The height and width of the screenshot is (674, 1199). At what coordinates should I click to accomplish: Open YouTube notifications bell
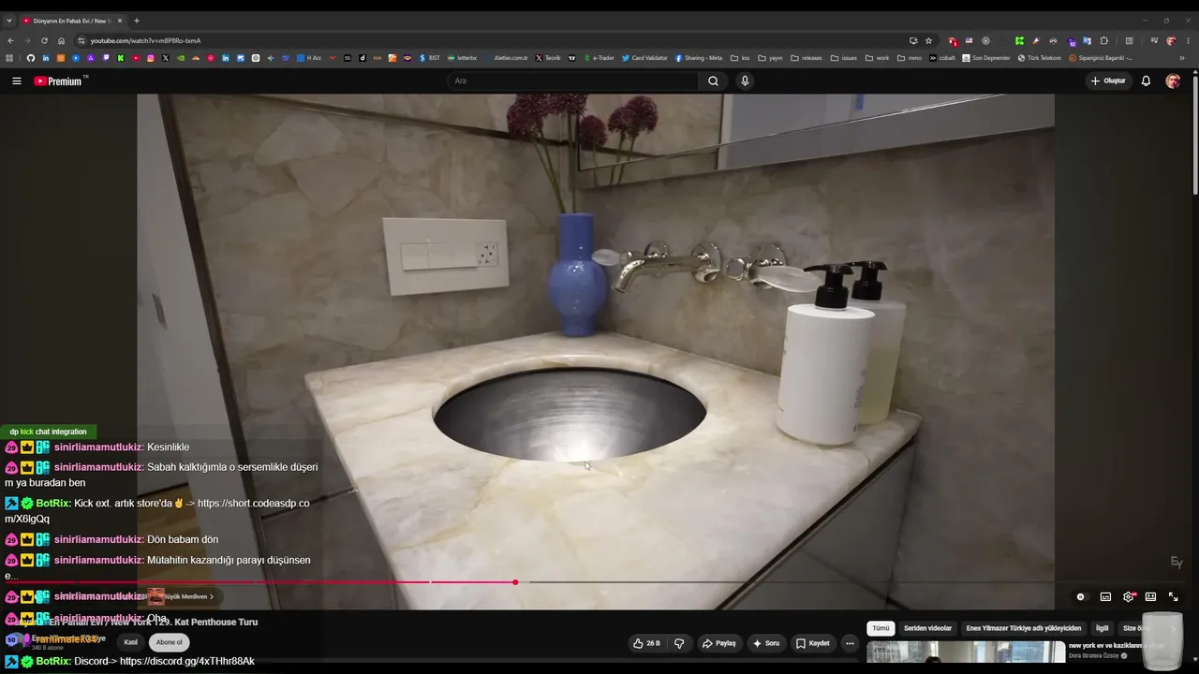click(x=1146, y=81)
